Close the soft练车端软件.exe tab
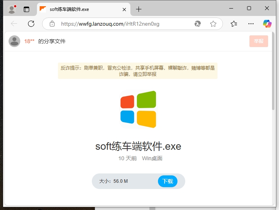Viewport: 279px width, 210px height. tap(125, 9)
